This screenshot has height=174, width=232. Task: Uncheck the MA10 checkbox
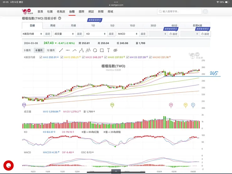click(62, 57)
